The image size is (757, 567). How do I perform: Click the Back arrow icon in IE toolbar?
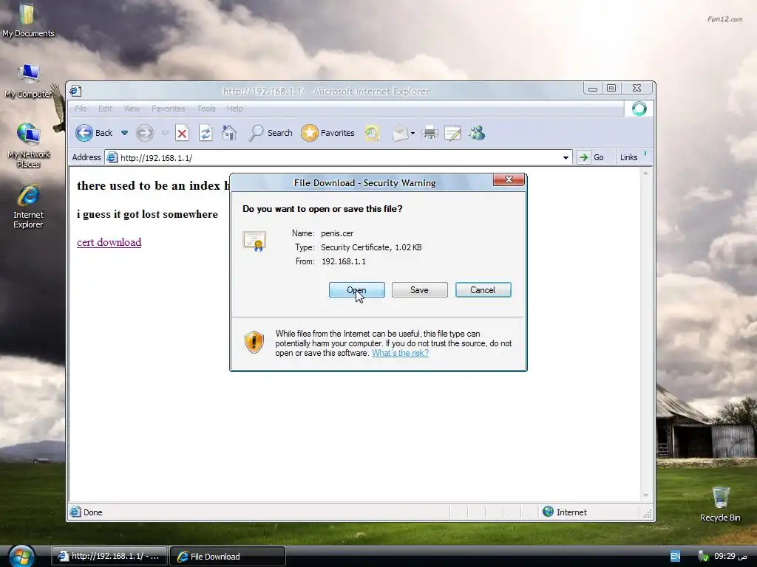point(84,133)
